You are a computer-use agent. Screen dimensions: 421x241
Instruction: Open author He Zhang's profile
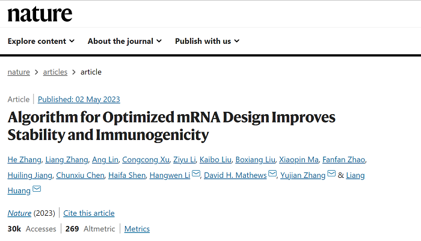pos(24,159)
